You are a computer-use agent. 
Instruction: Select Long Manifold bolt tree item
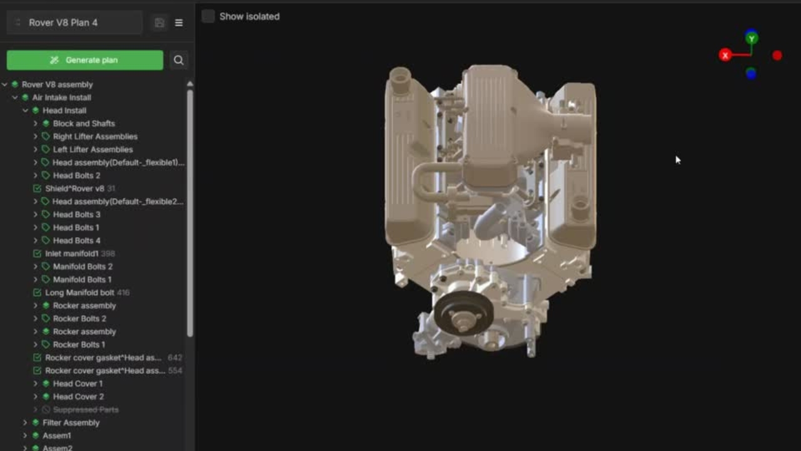pyautogui.click(x=79, y=293)
